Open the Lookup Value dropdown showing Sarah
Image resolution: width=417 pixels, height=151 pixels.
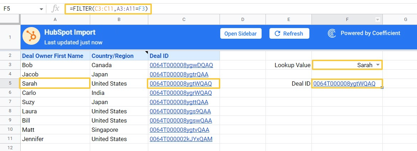click(x=378, y=65)
